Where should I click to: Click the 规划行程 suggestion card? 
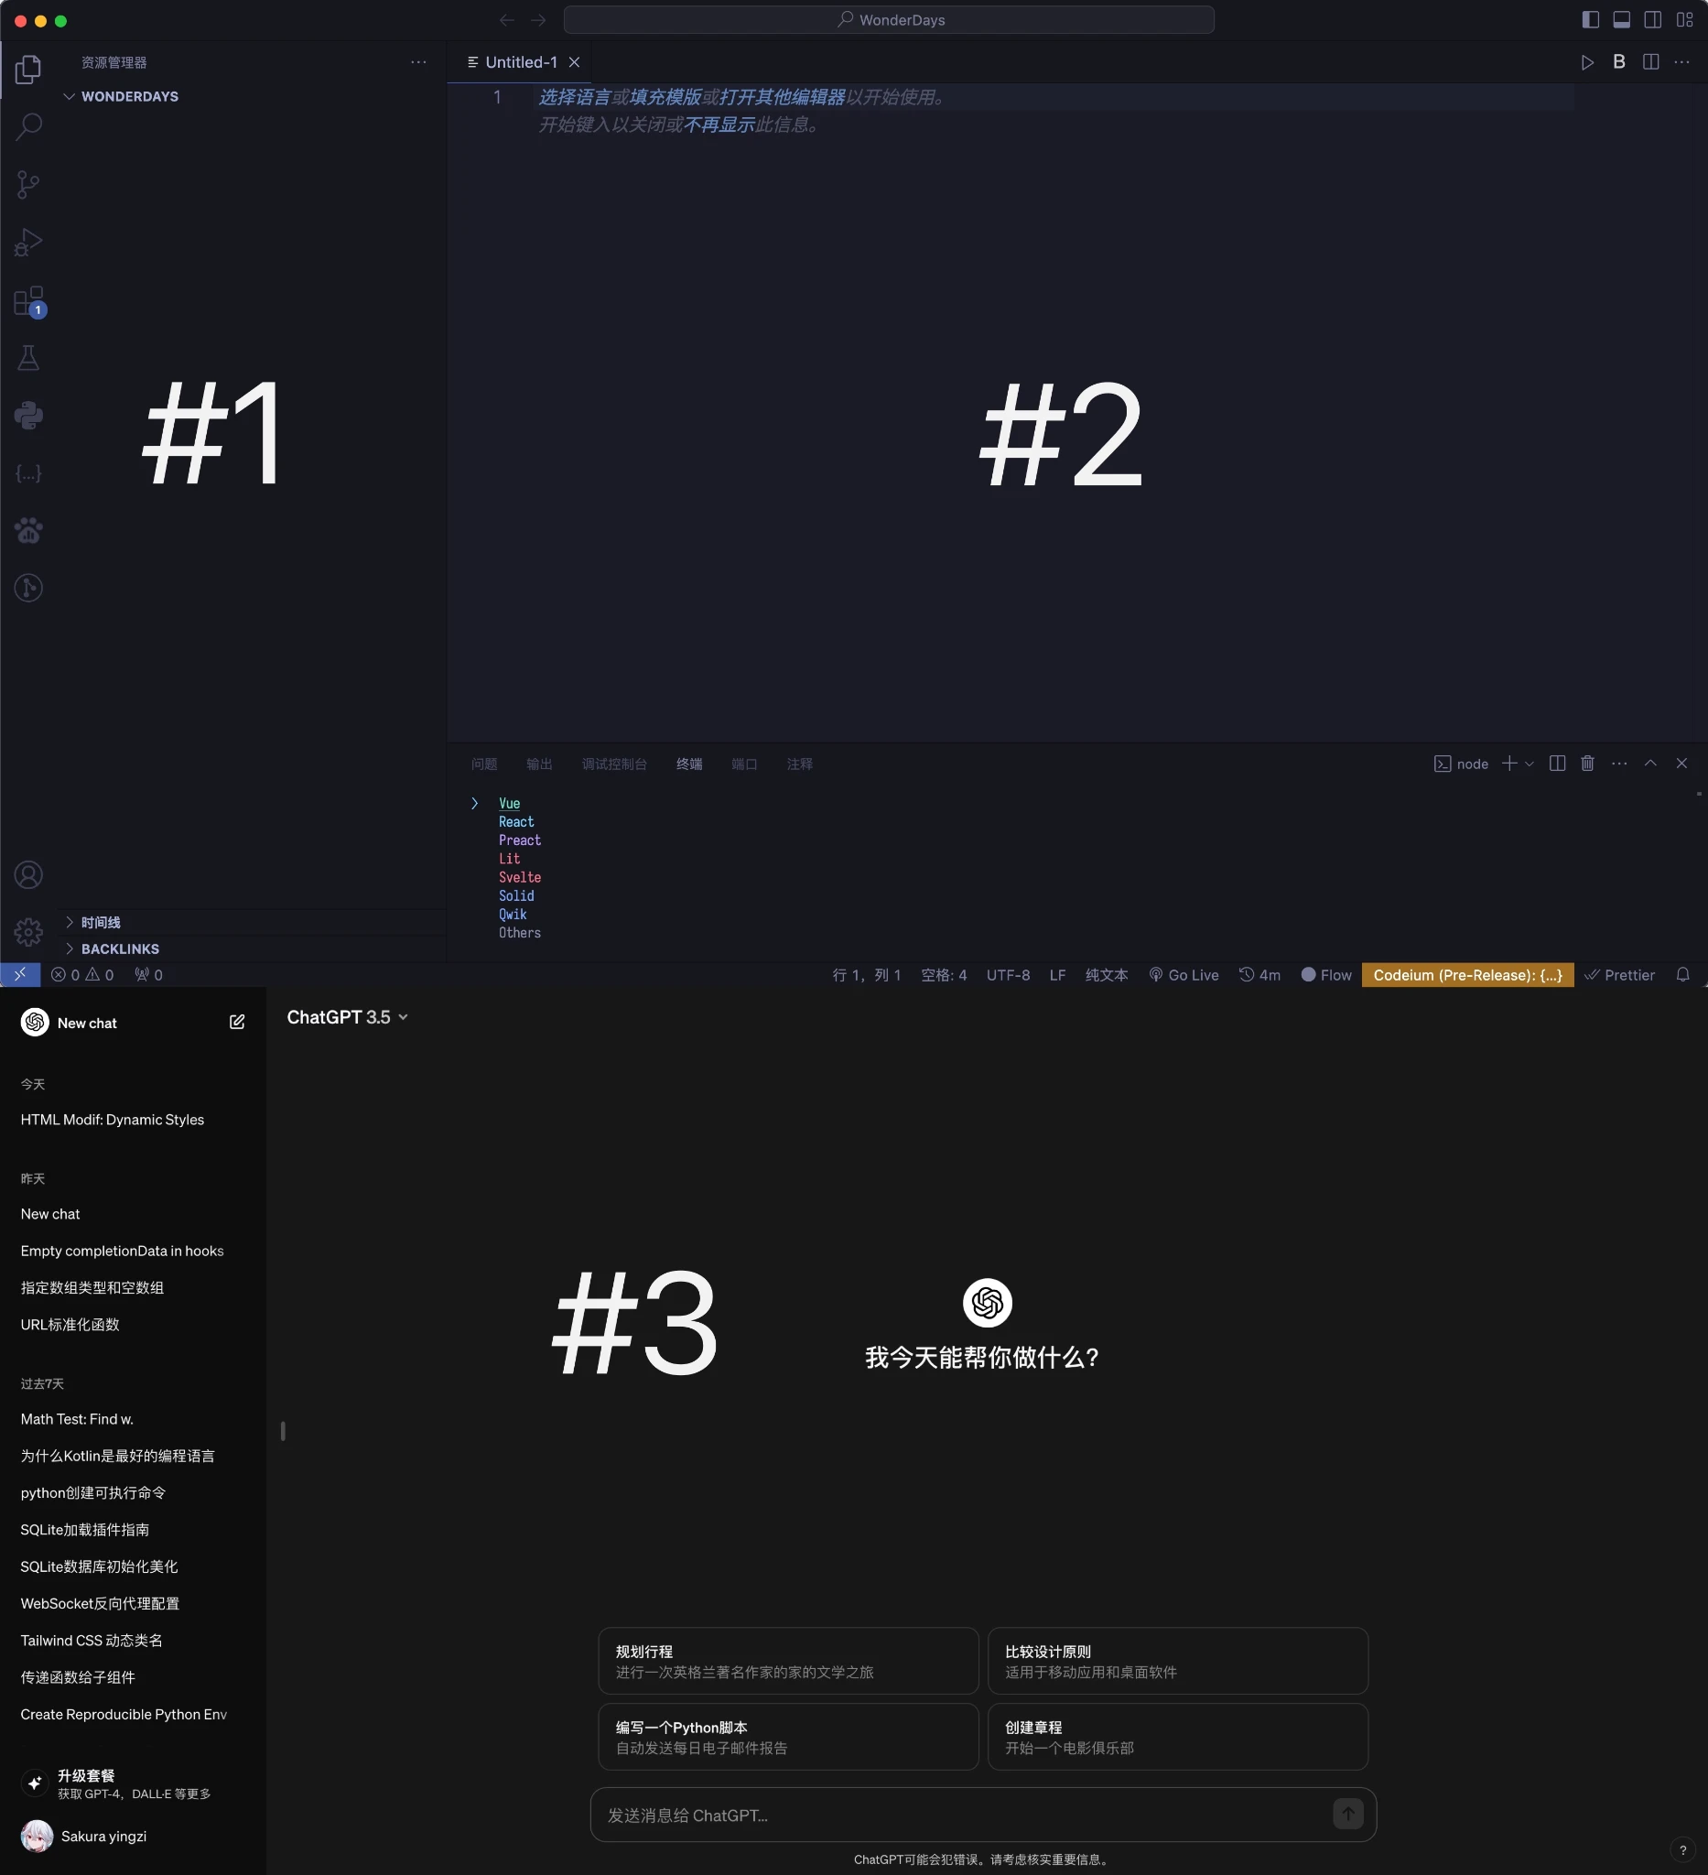pyautogui.click(x=787, y=1661)
